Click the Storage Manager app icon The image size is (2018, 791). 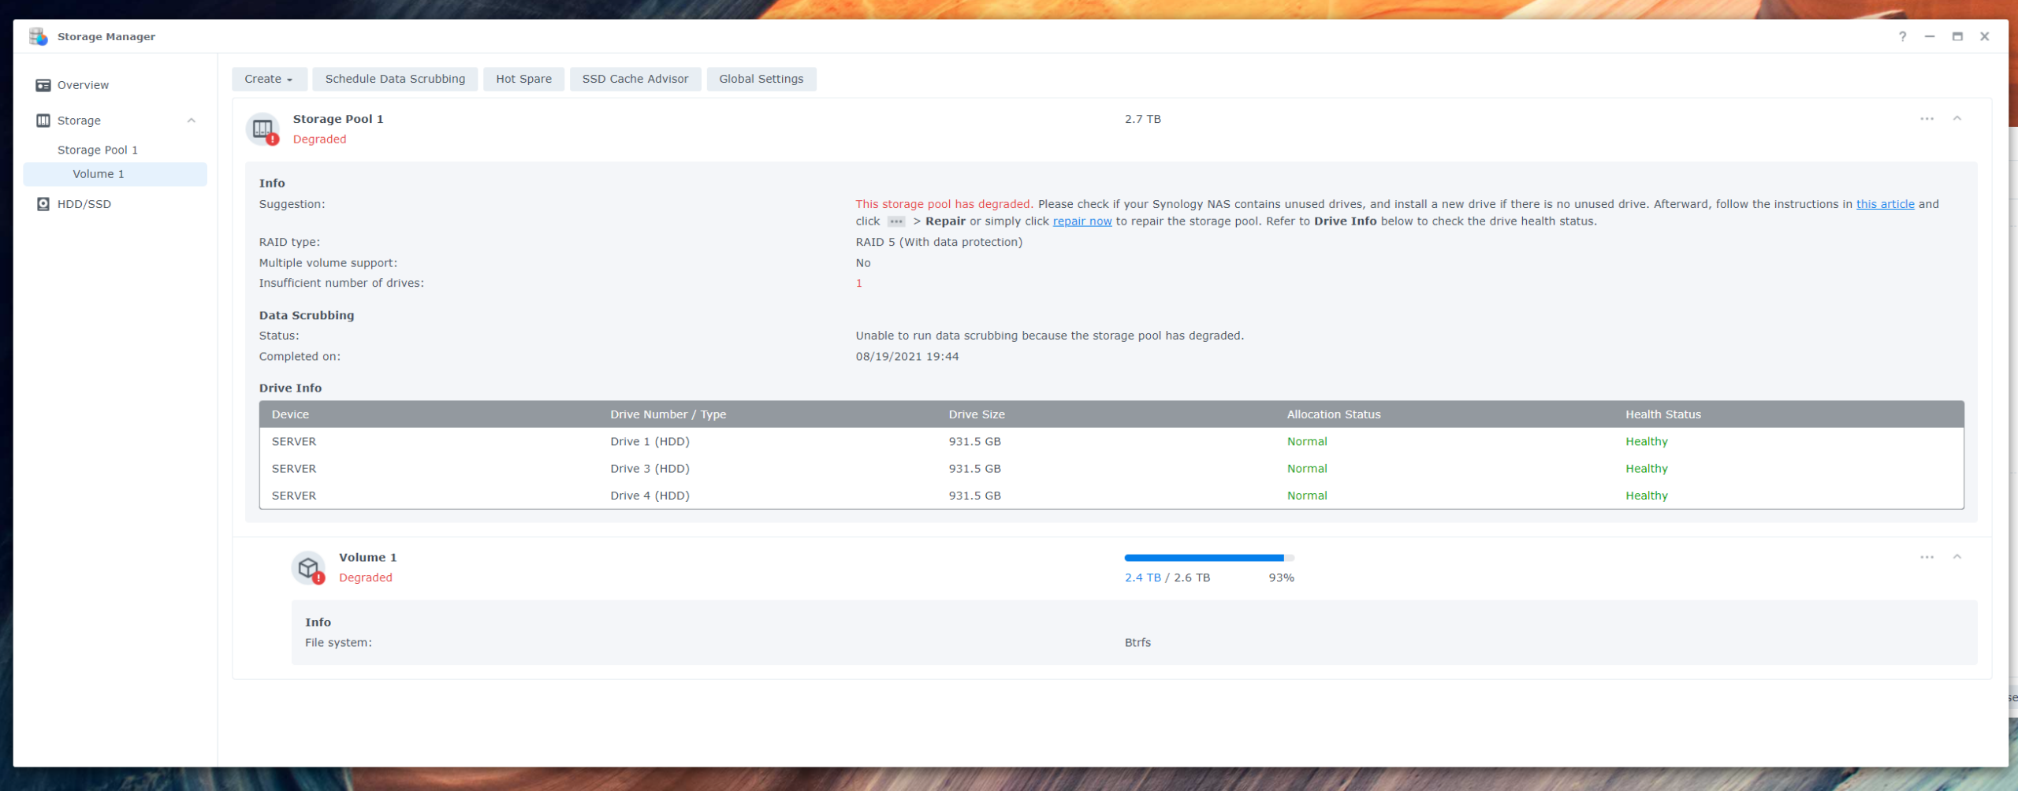point(38,36)
